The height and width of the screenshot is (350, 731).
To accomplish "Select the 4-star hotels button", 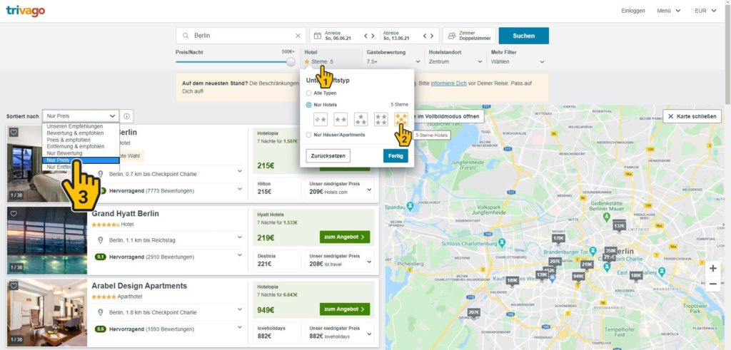I will pos(381,120).
